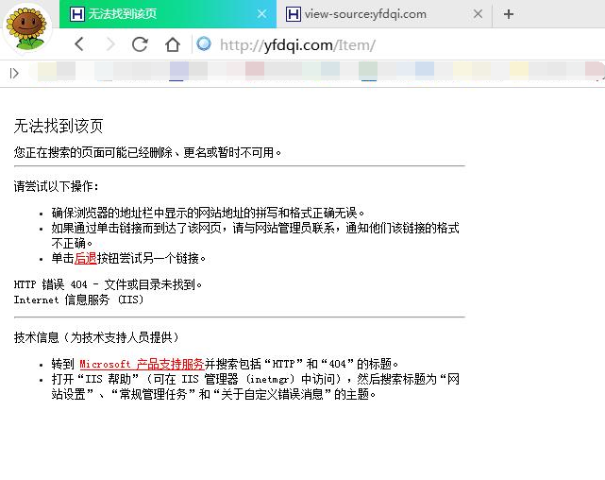The width and height of the screenshot is (605, 480).
Task: Follow the 后退 link
Action: tap(85, 258)
